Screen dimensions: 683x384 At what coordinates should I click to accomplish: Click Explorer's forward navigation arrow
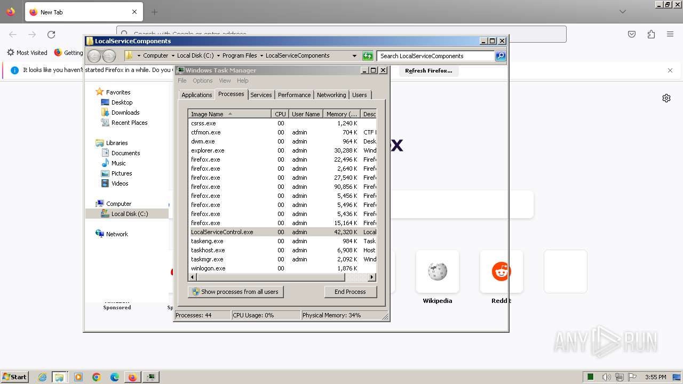pyautogui.click(x=109, y=55)
